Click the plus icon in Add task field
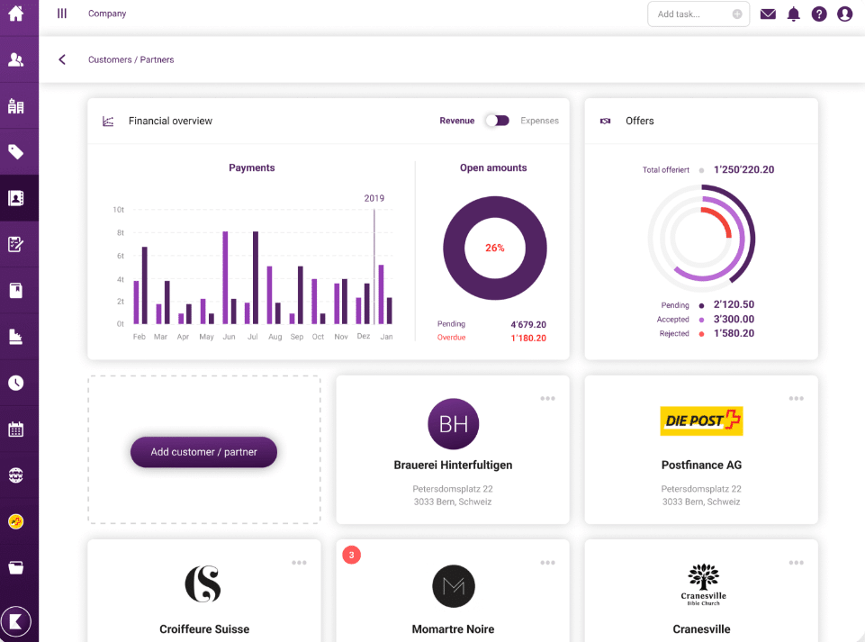This screenshot has width=865, height=642. pyautogui.click(x=737, y=14)
